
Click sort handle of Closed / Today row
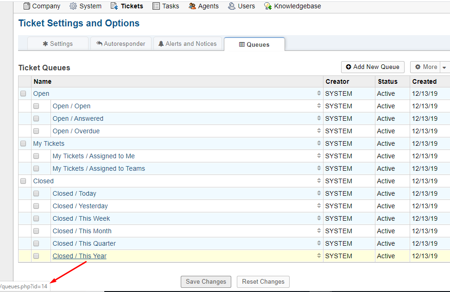pyautogui.click(x=319, y=193)
